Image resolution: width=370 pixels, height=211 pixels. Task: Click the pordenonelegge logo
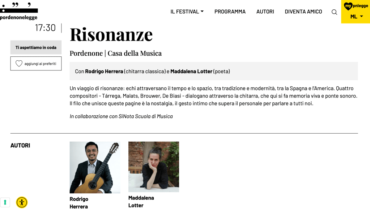coord(19,11)
